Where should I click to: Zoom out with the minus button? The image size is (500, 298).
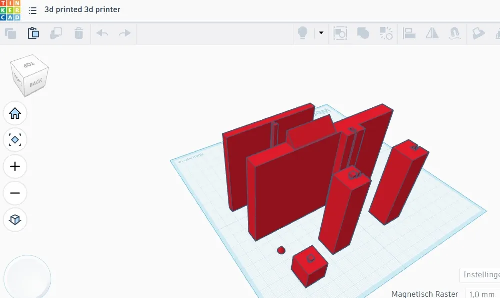pyautogui.click(x=15, y=193)
